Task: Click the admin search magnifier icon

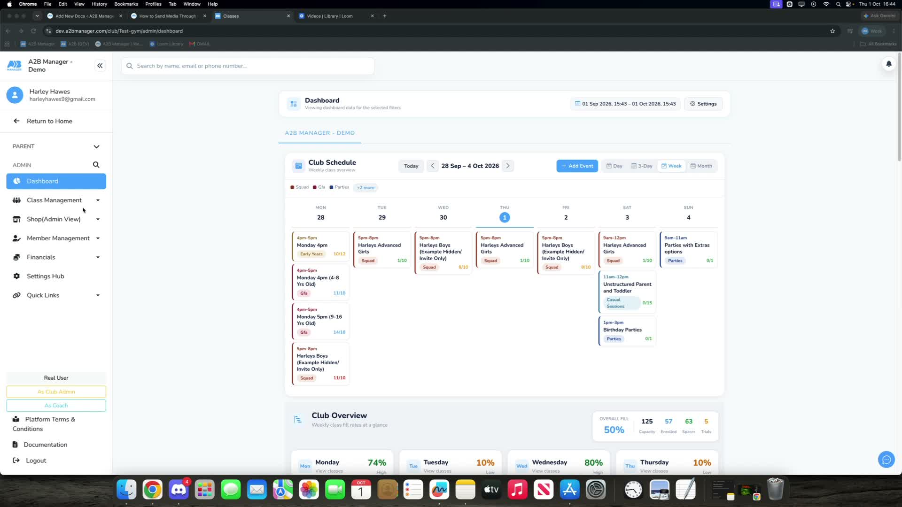Action: pyautogui.click(x=96, y=165)
